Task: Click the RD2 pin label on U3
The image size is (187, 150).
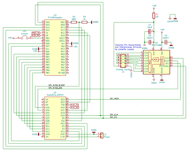Action: (x=48, y=22)
